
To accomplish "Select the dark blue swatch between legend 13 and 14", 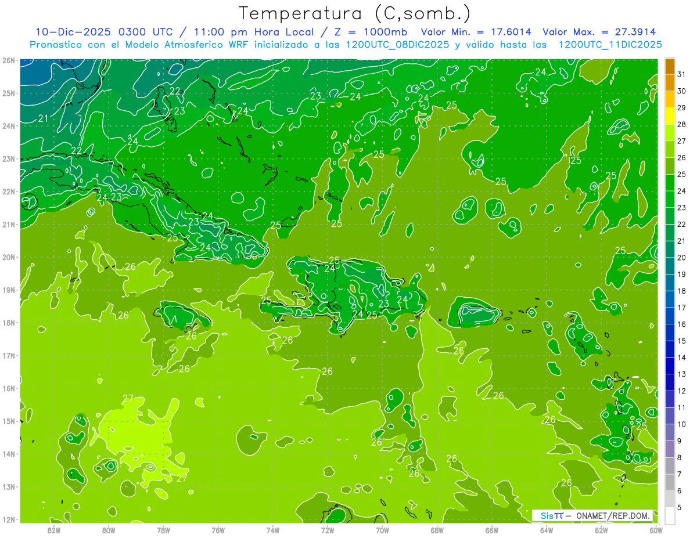I will click(670, 366).
